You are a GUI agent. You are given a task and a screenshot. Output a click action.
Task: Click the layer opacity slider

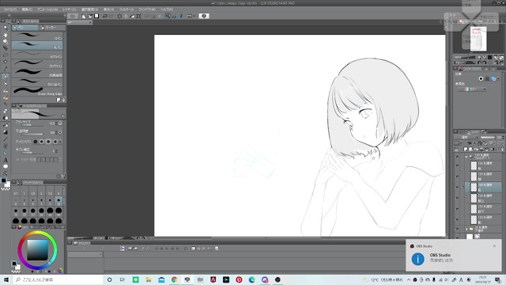tap(487, 137)
